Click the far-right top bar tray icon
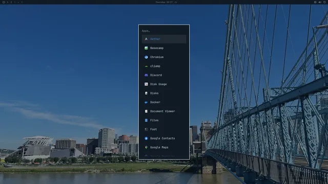The height and width of the screenshot is (184, 328). click(x=324, y=2)
